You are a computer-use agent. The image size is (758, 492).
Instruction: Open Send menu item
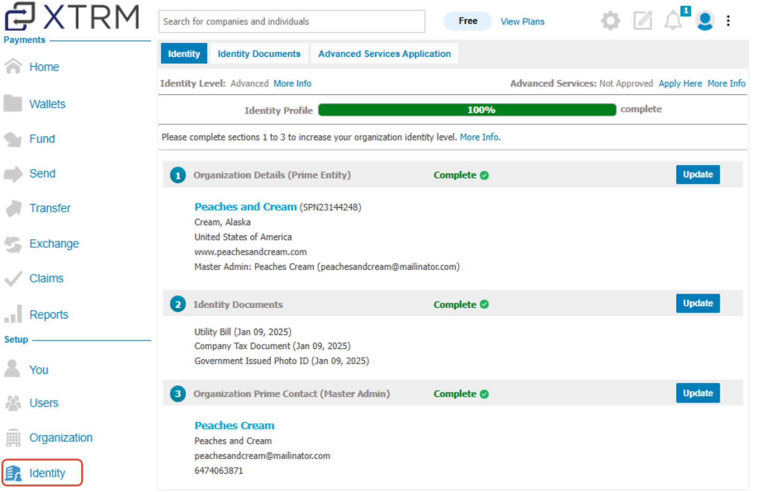(42, 174)
